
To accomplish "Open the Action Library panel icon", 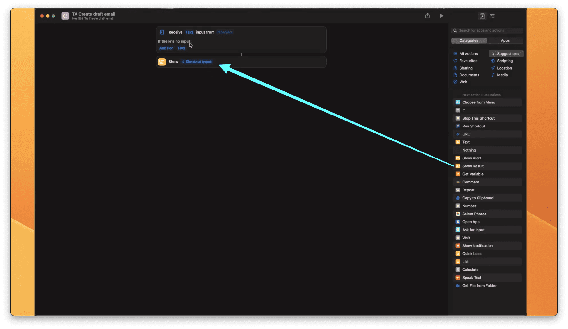I will tap(482, 16).
